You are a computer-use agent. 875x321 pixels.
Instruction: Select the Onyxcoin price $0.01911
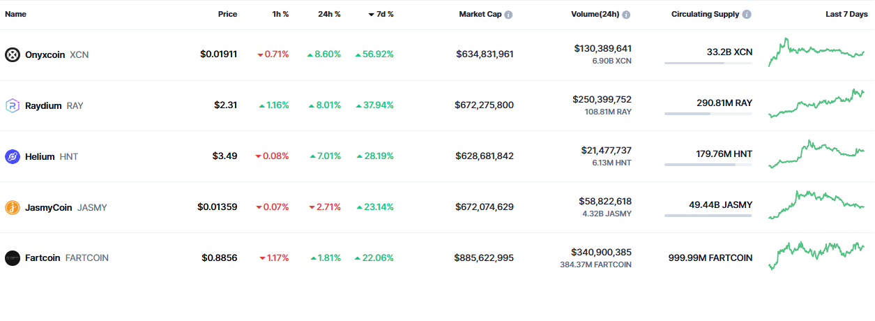click(x=219, y=54)
